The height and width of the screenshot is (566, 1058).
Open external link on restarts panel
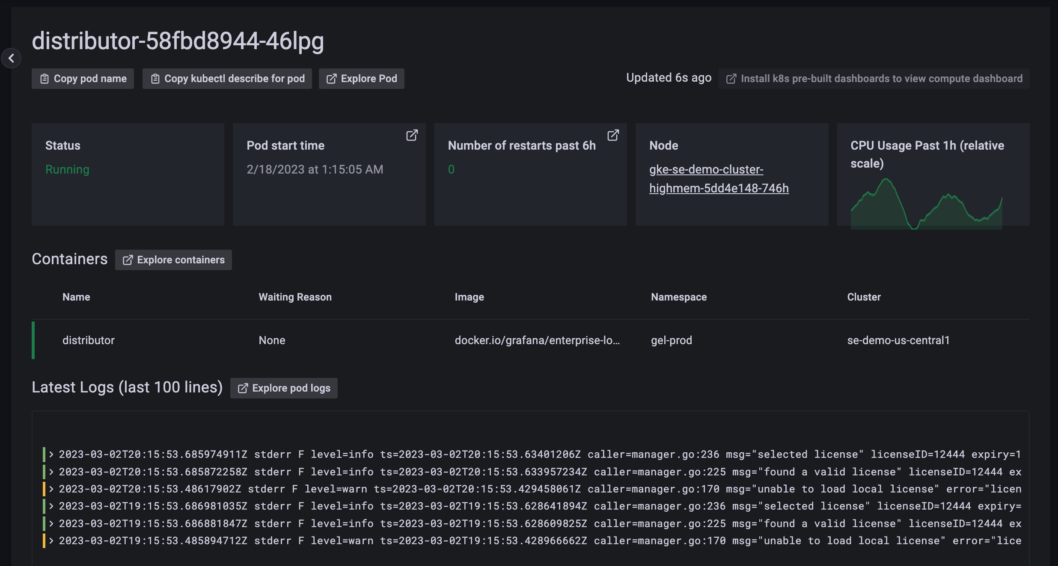click(613, 136)
